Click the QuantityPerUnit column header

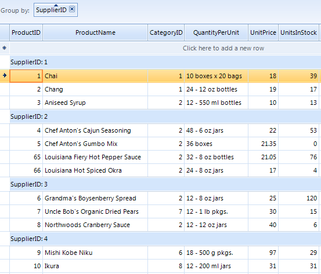click(216, 32)
